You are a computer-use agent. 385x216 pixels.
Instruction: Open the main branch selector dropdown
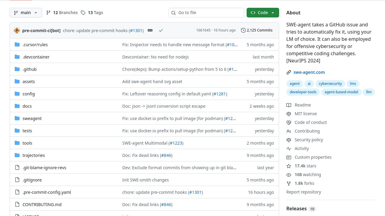(26, 13)
